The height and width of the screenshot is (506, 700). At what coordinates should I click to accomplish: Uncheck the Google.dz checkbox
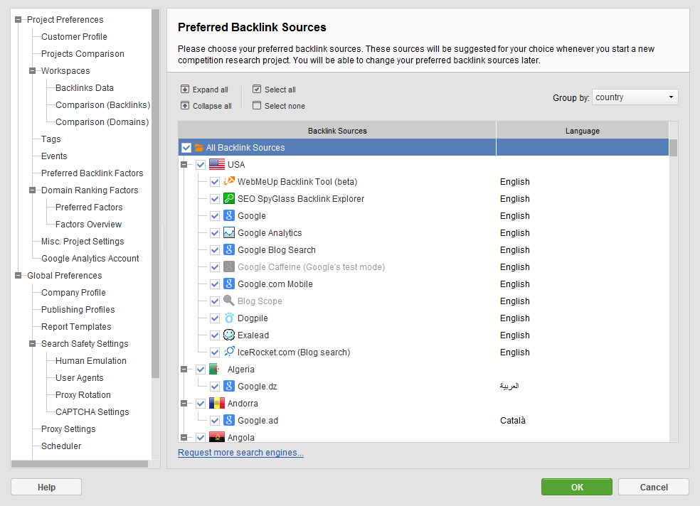tap(215, 387)
